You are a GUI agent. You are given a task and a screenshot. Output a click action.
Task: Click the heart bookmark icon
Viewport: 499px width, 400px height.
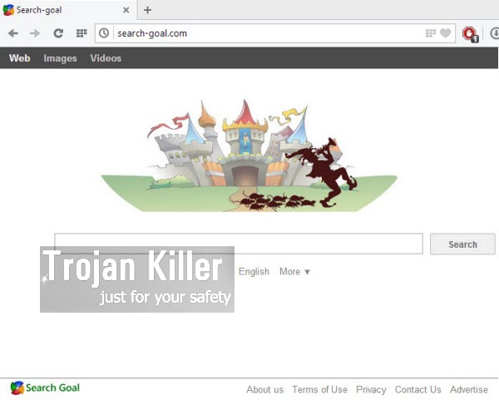pos(446,33)
